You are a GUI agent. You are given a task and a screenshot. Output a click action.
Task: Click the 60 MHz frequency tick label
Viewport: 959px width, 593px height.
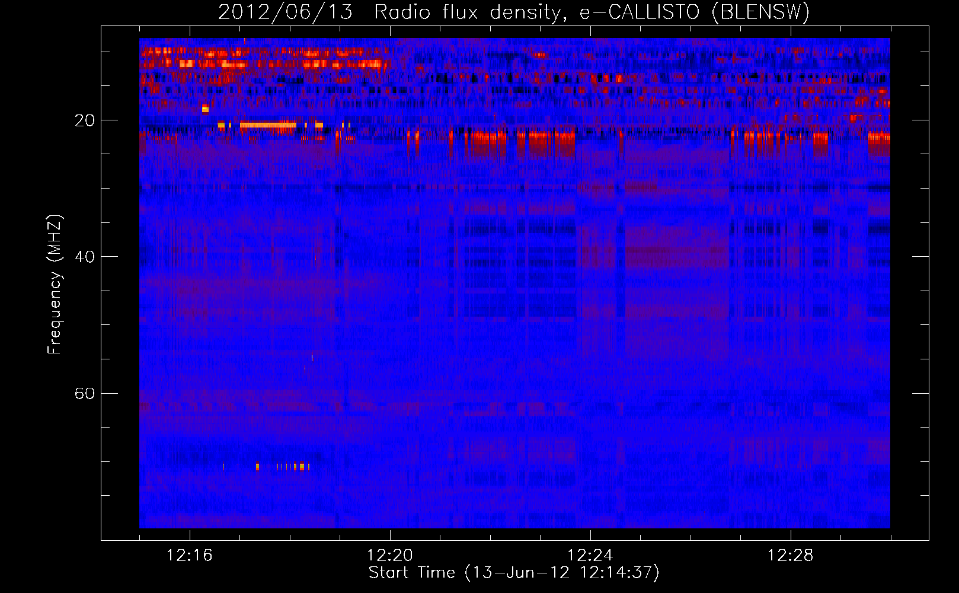coord(85,393)
